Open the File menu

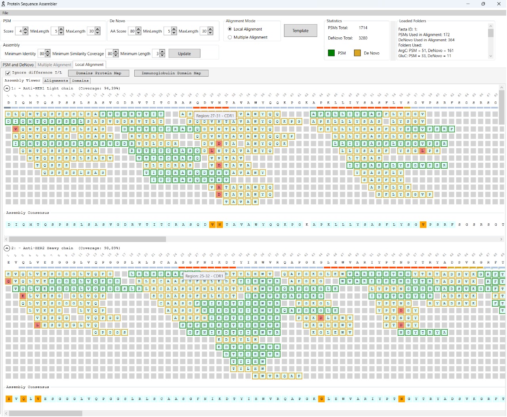[x=5, y=13]
